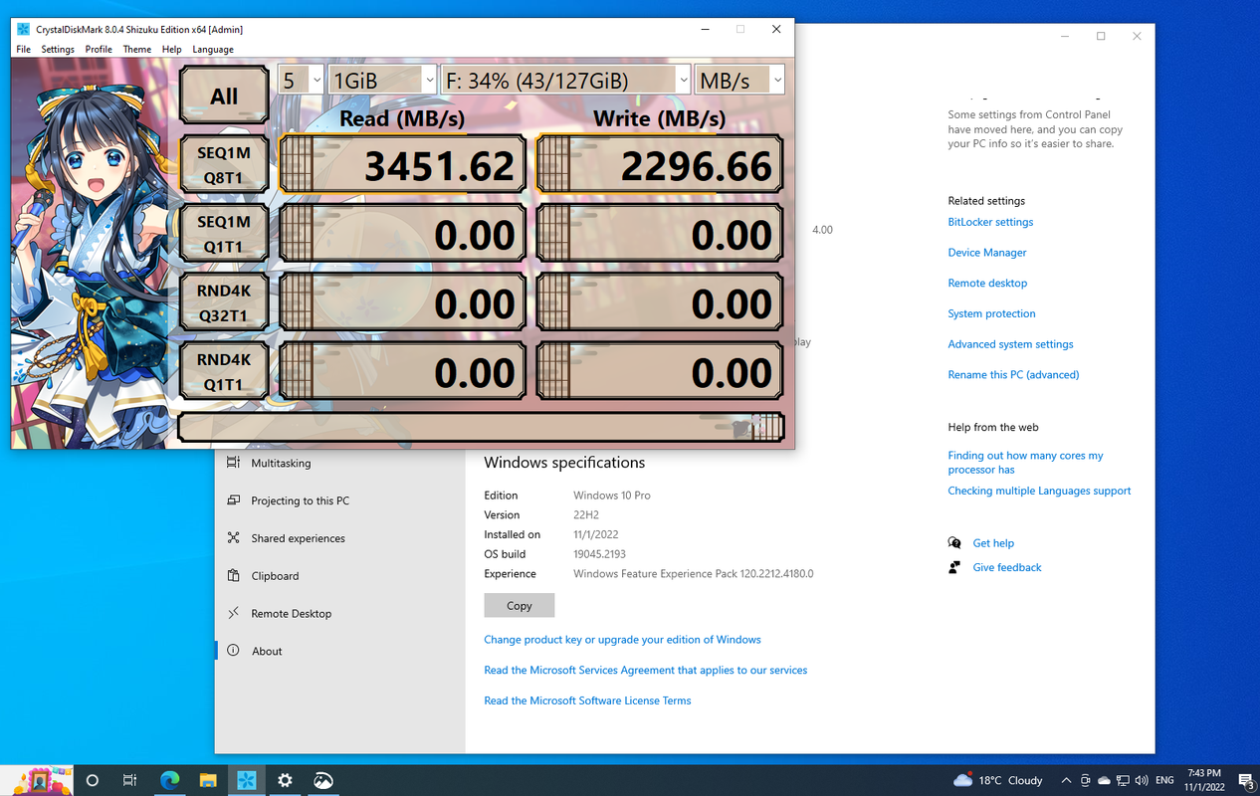The image size is (1260, 796).
Task: Click the About info icon
Action: (233, 651)
